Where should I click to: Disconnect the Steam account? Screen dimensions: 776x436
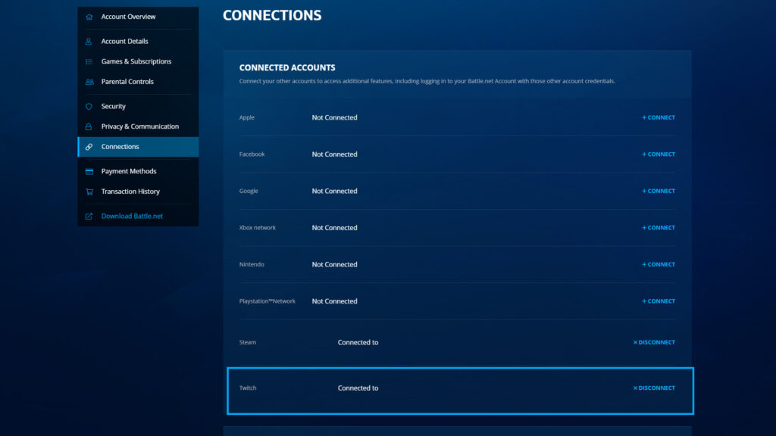pos(653,342)
